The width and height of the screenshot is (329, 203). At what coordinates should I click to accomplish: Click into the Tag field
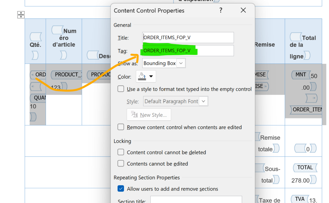pyautogui.click(x=188, y=50)
